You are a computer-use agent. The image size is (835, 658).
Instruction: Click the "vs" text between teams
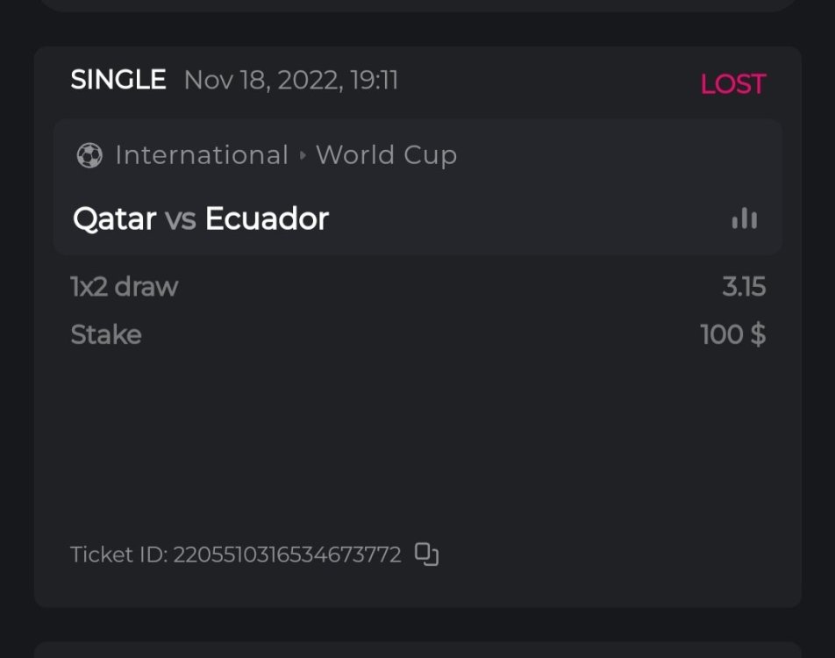[x=180, y=218]
